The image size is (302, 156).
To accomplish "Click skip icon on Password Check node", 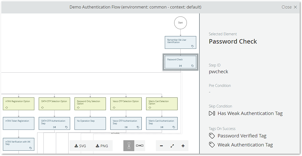I will pyautogui.click(x=181, y=66).
